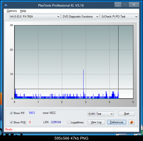Open the Help menu
The height and width of the screenshot is (141, 143).
[23, 11]
